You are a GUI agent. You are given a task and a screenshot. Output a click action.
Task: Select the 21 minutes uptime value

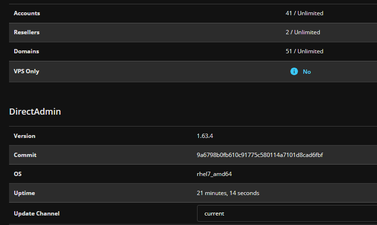(228, 193)
